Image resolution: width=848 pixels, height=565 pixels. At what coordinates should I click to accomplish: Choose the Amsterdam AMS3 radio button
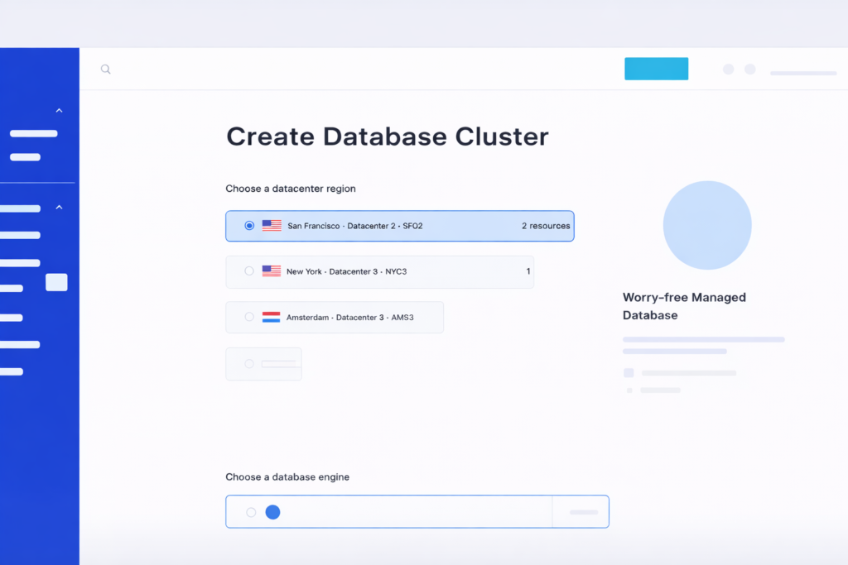[x=249, y=317]
